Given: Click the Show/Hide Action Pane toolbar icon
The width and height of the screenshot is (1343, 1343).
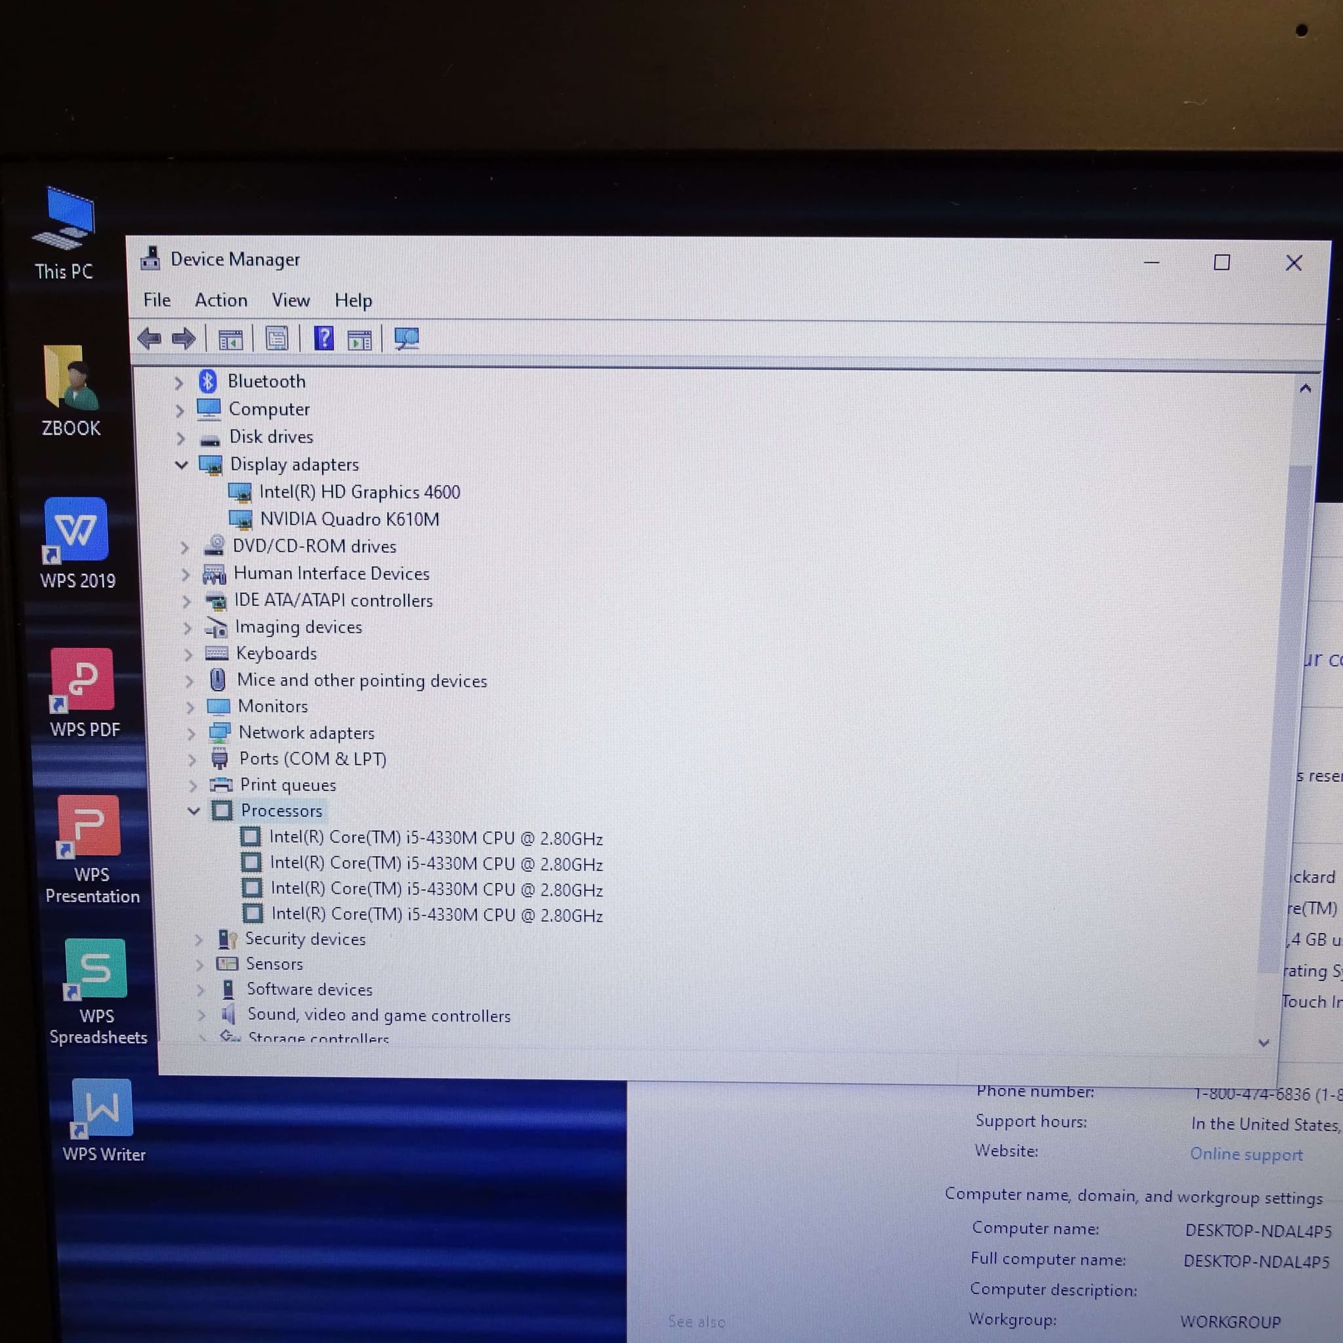Looking at the screenshot, I should 359,340.
